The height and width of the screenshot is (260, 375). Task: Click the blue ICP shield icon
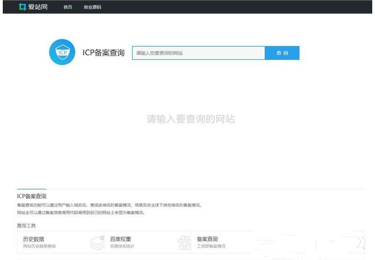coord(62,52)
